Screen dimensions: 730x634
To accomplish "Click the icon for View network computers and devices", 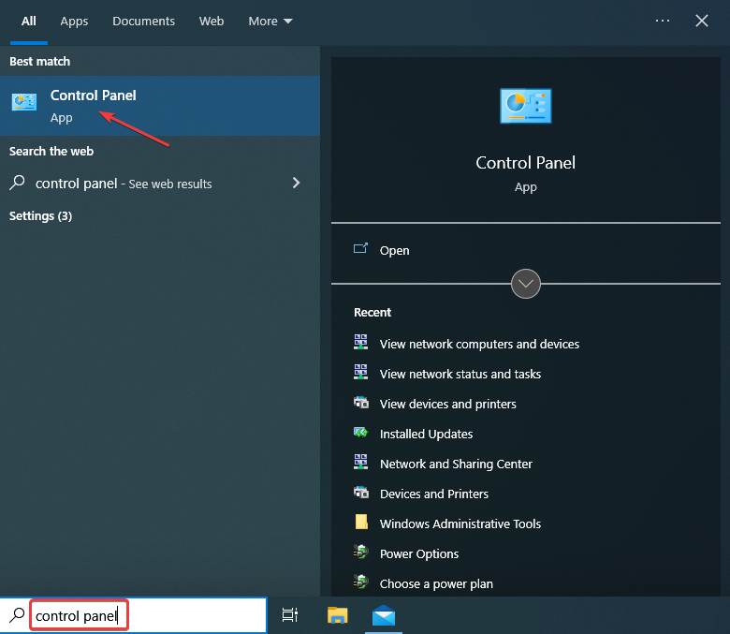I will click(361, 342).
